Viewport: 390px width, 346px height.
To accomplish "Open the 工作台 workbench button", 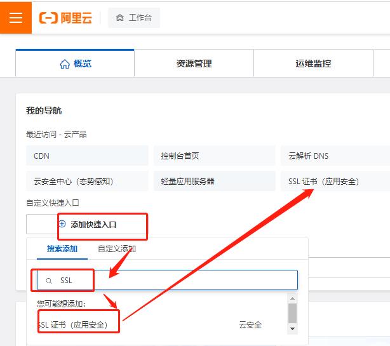I will (x=134, y=18).
